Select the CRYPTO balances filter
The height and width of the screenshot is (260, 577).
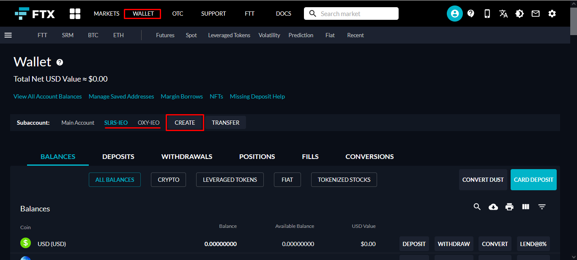click(169, 180)
